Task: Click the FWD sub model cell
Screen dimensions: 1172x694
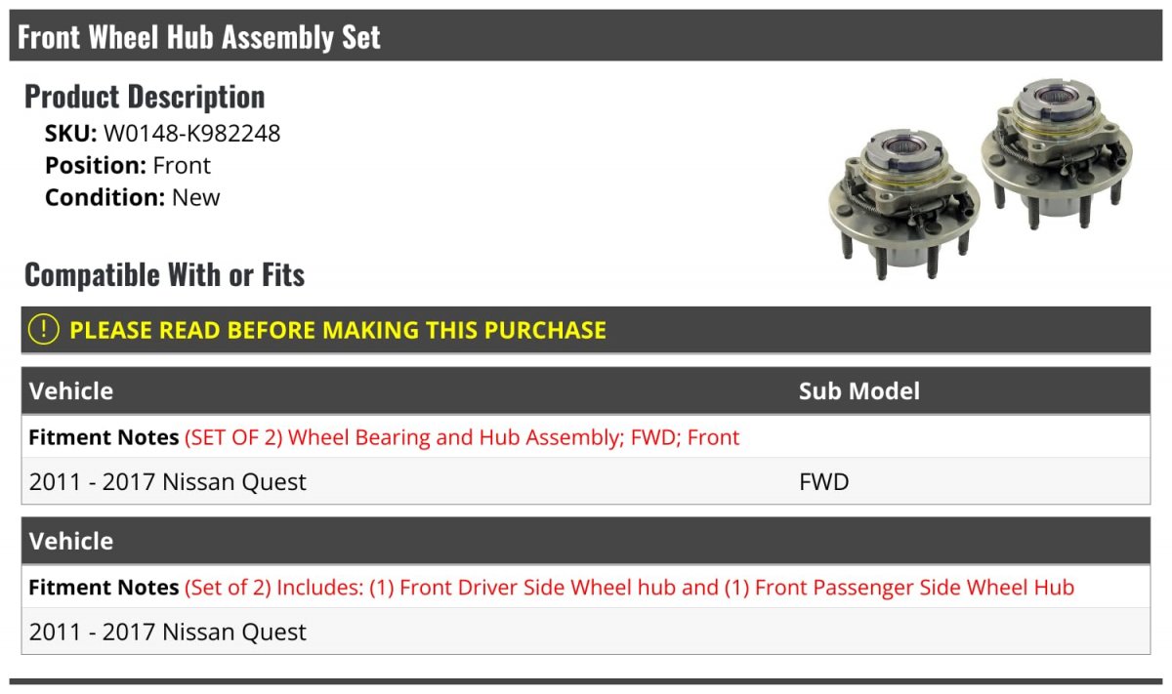Action: (x=823, y=482)
